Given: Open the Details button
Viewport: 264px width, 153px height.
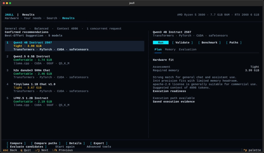Looking at the screenshot, I should [75, 143].
